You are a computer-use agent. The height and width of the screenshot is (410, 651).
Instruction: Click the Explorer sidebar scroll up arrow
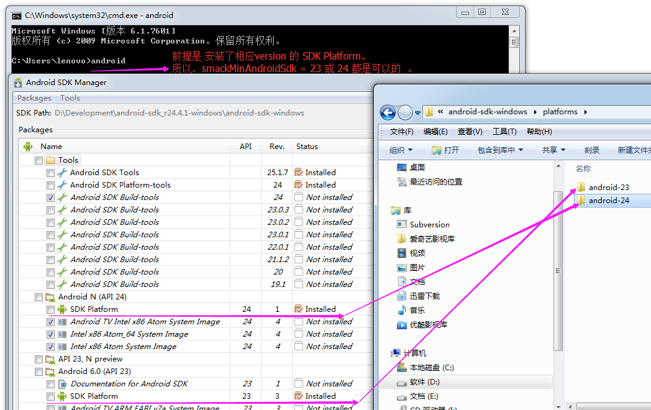pyautogui.click(x=558, y=166)
